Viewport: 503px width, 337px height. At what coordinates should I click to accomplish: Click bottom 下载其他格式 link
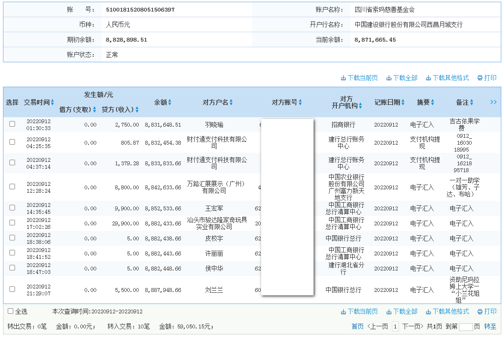(447, 311)
